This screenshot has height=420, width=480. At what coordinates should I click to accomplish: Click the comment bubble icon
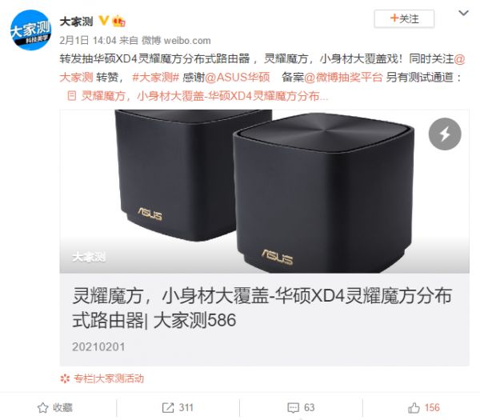[293, 408]
